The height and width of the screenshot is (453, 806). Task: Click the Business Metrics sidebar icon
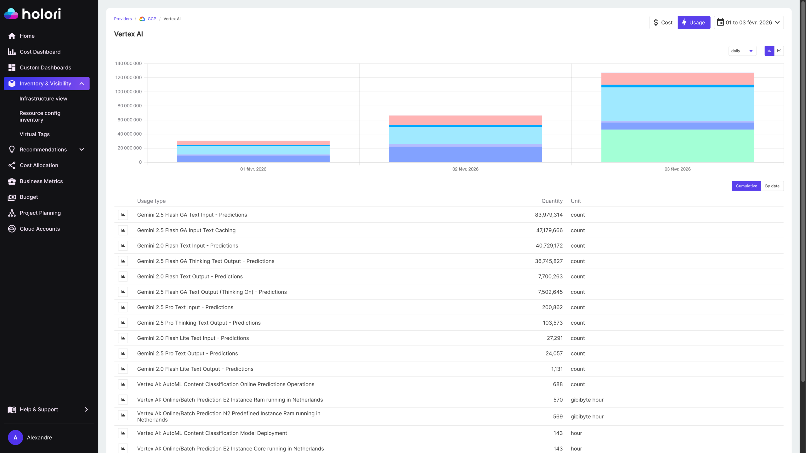12,181
